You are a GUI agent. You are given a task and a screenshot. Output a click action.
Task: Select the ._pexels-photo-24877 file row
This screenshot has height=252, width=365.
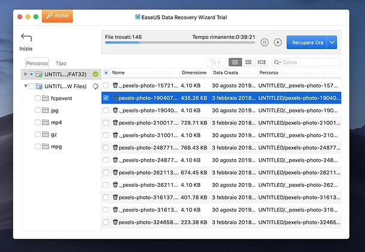pyautogui.click(x=221, y=160)
